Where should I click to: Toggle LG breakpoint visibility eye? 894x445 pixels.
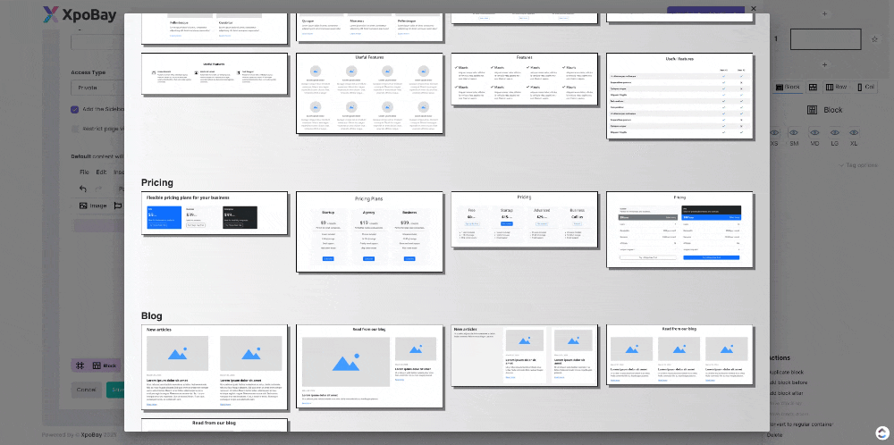pos(834,130)
